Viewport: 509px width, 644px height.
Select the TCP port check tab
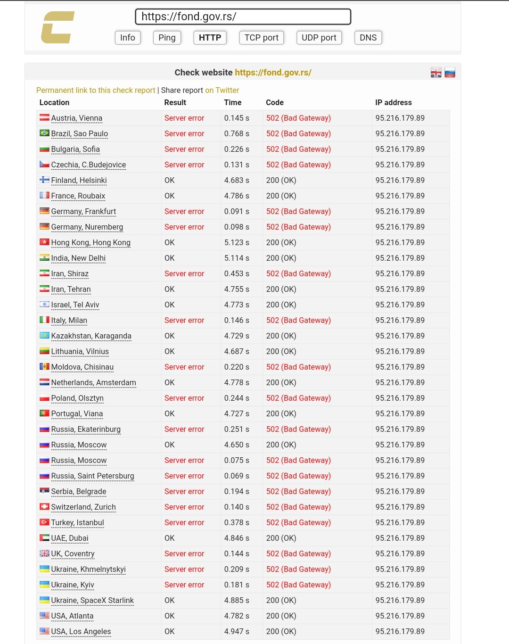point(262,38)
